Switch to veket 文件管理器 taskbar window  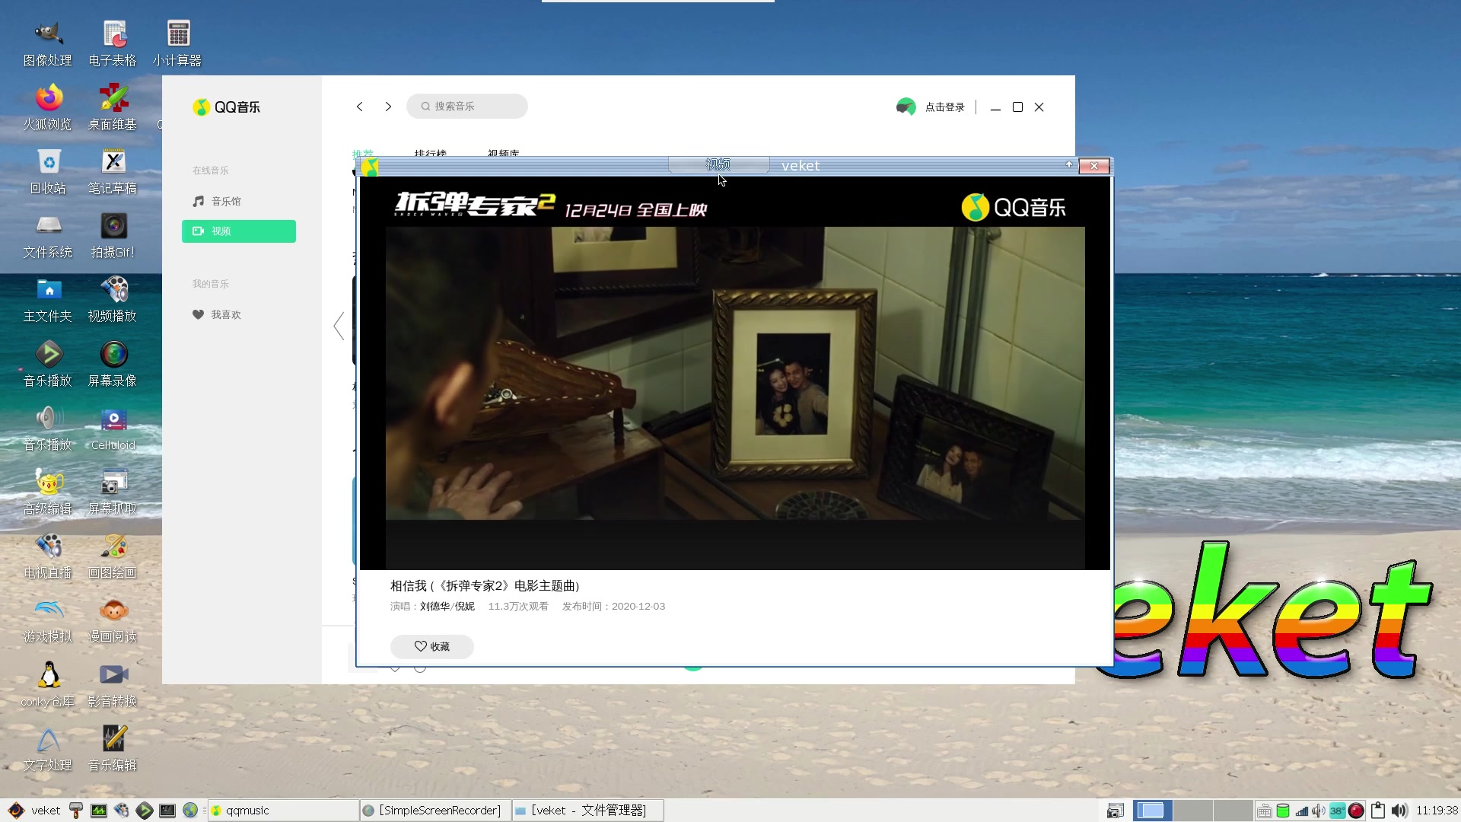[x=587, y=810]
